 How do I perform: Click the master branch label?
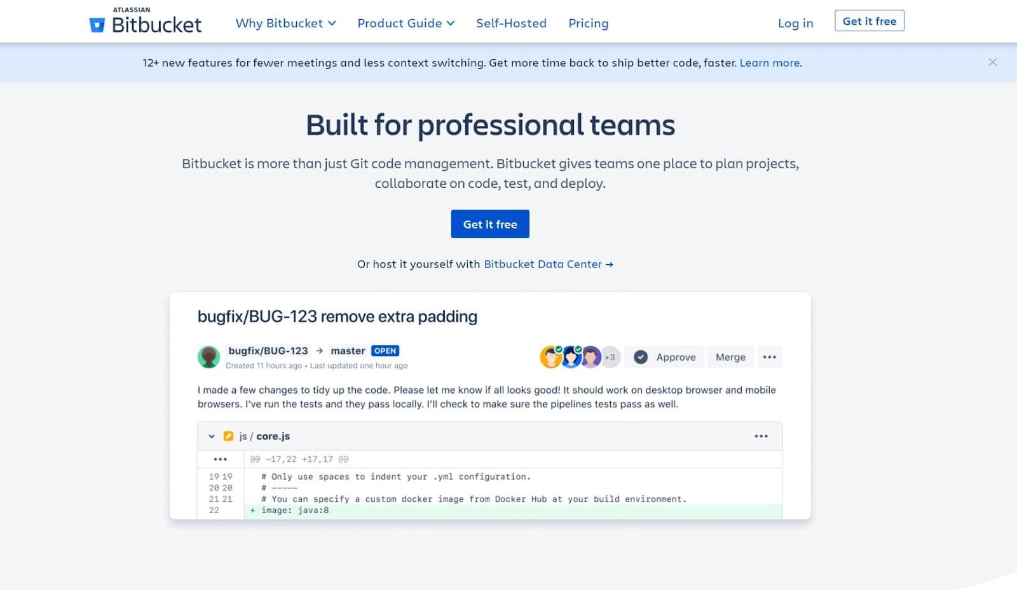click(348, 351)
